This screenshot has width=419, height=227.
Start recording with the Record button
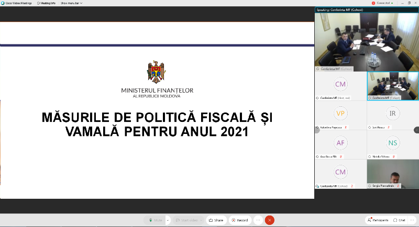[240, 220]
